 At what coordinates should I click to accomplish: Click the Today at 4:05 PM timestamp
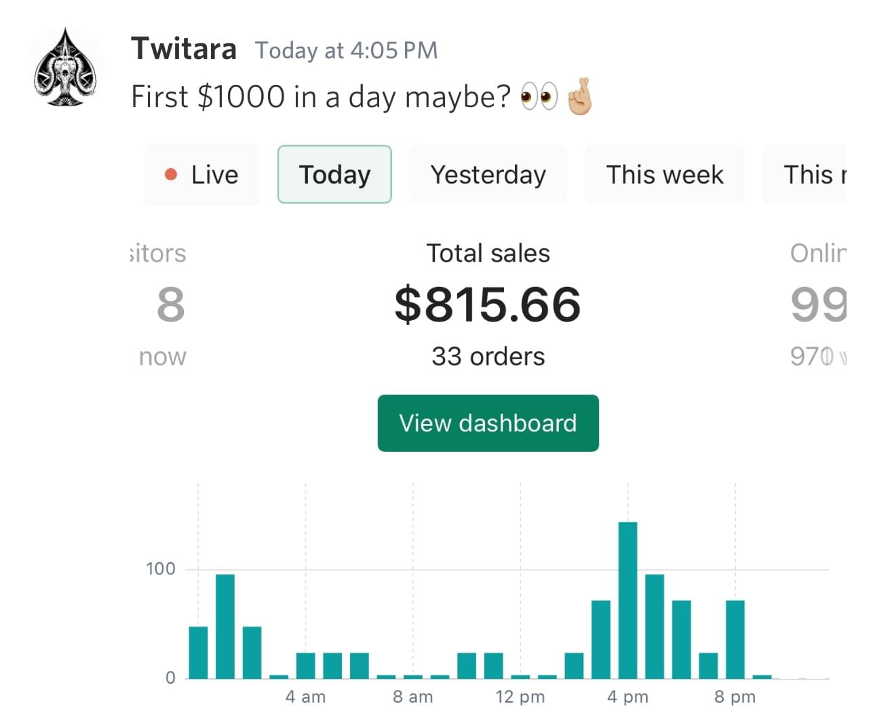(x=346, y=50)
